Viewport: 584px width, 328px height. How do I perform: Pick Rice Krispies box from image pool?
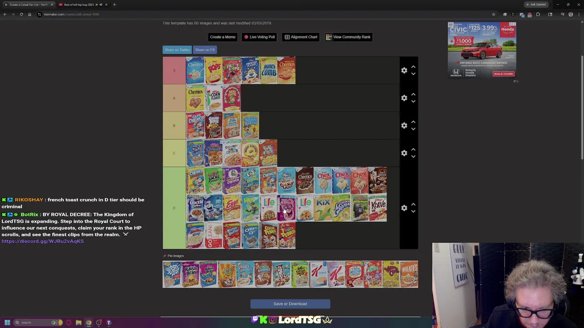pos(245,274)
